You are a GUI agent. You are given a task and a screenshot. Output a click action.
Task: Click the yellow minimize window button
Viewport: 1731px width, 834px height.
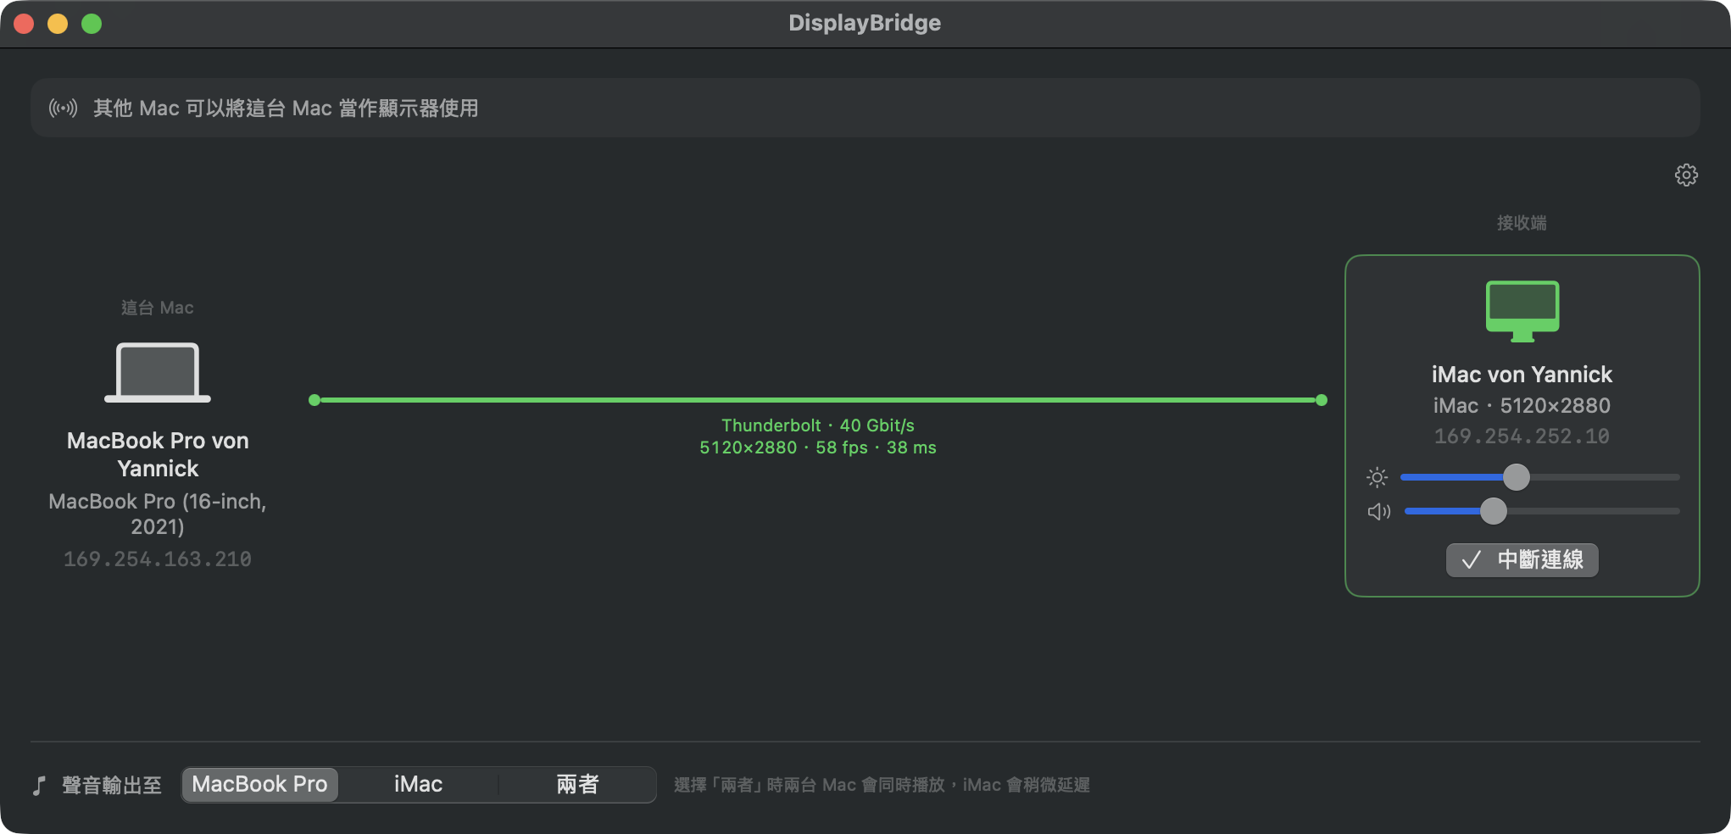pyautogui.click(x=58, y=24)
